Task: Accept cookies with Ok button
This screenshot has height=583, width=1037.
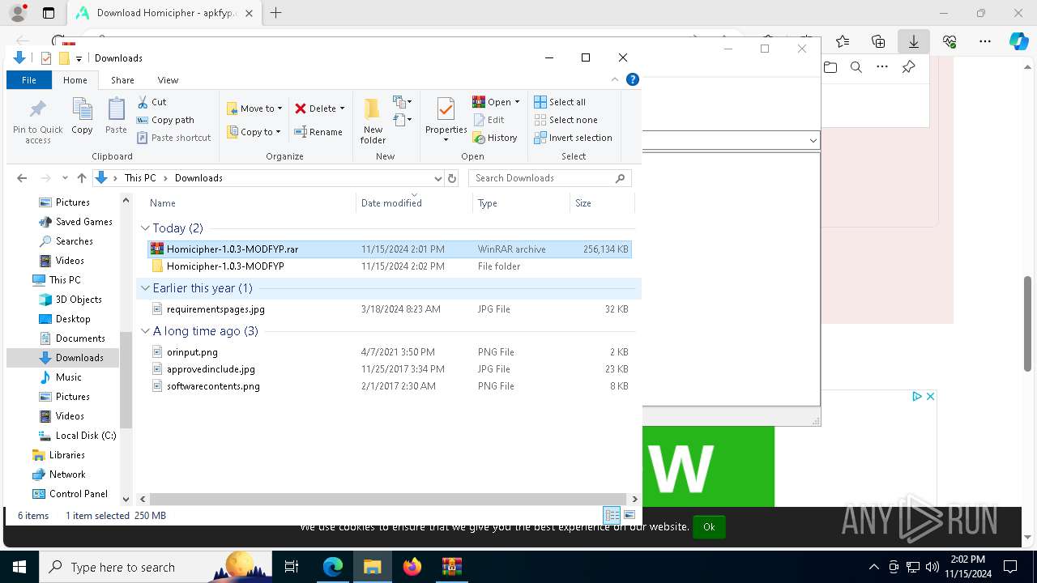Action: coord(709,526)
